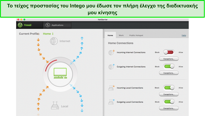The height and width of the screenshot is (116, 205).
Task: Click the Internet globe icon in diagram
Action: click(x=54, y=41)
